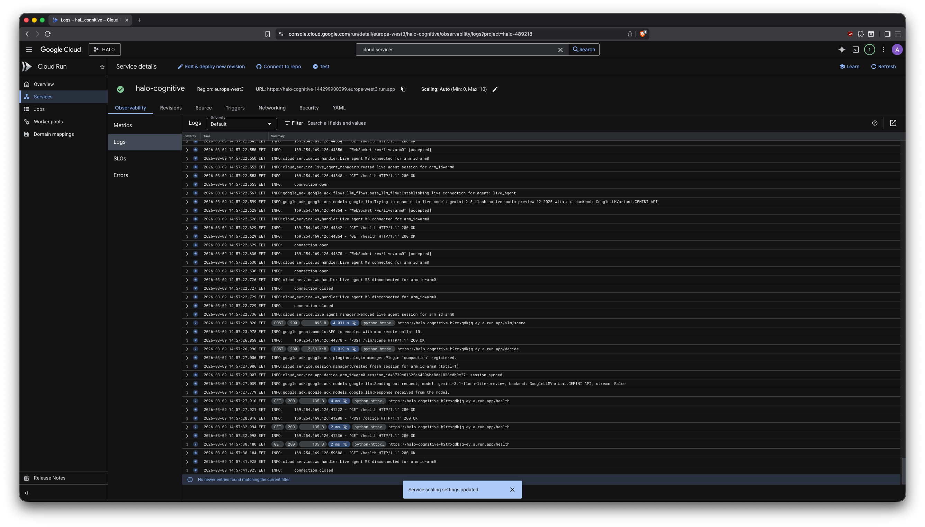This screenshot has width=925, height=527.
Task: Open the HALO project selector
Action: (105, 50)
